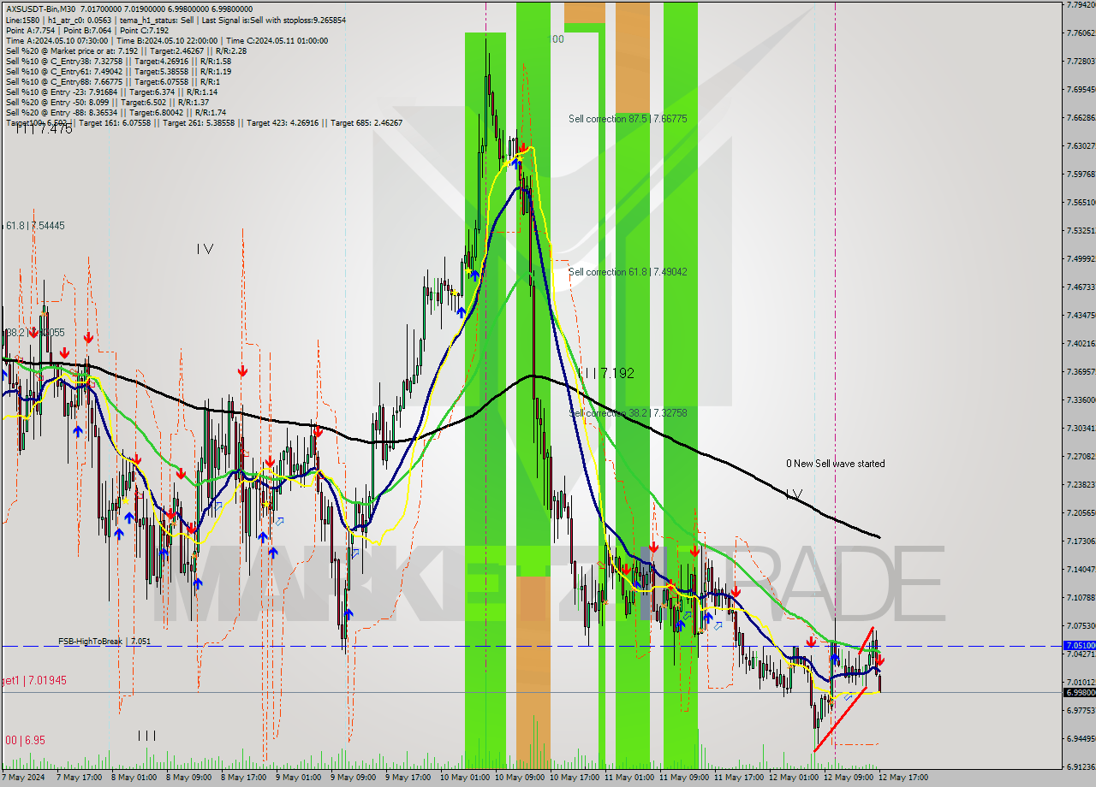Click the 6.99800 current price tag on the axis
Screen dimensions: 1096x787
[1078, 692]
